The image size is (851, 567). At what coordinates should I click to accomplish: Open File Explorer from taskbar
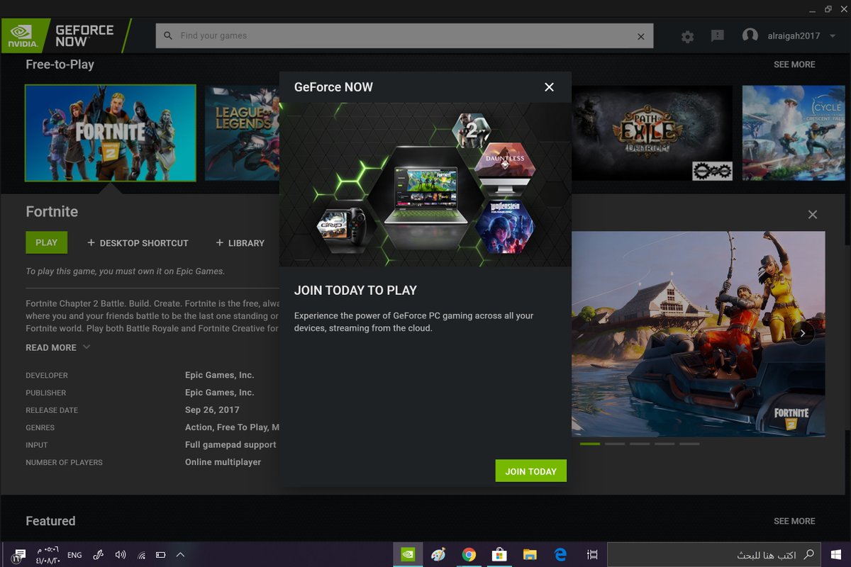pos(530,555)
